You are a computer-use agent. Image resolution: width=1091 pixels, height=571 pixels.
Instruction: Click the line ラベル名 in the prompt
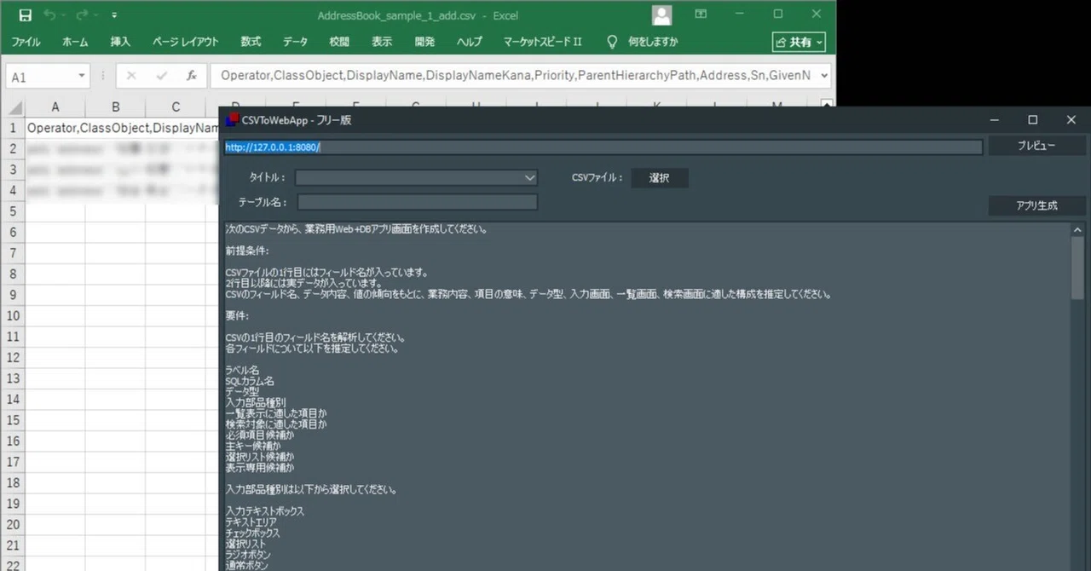242,370
